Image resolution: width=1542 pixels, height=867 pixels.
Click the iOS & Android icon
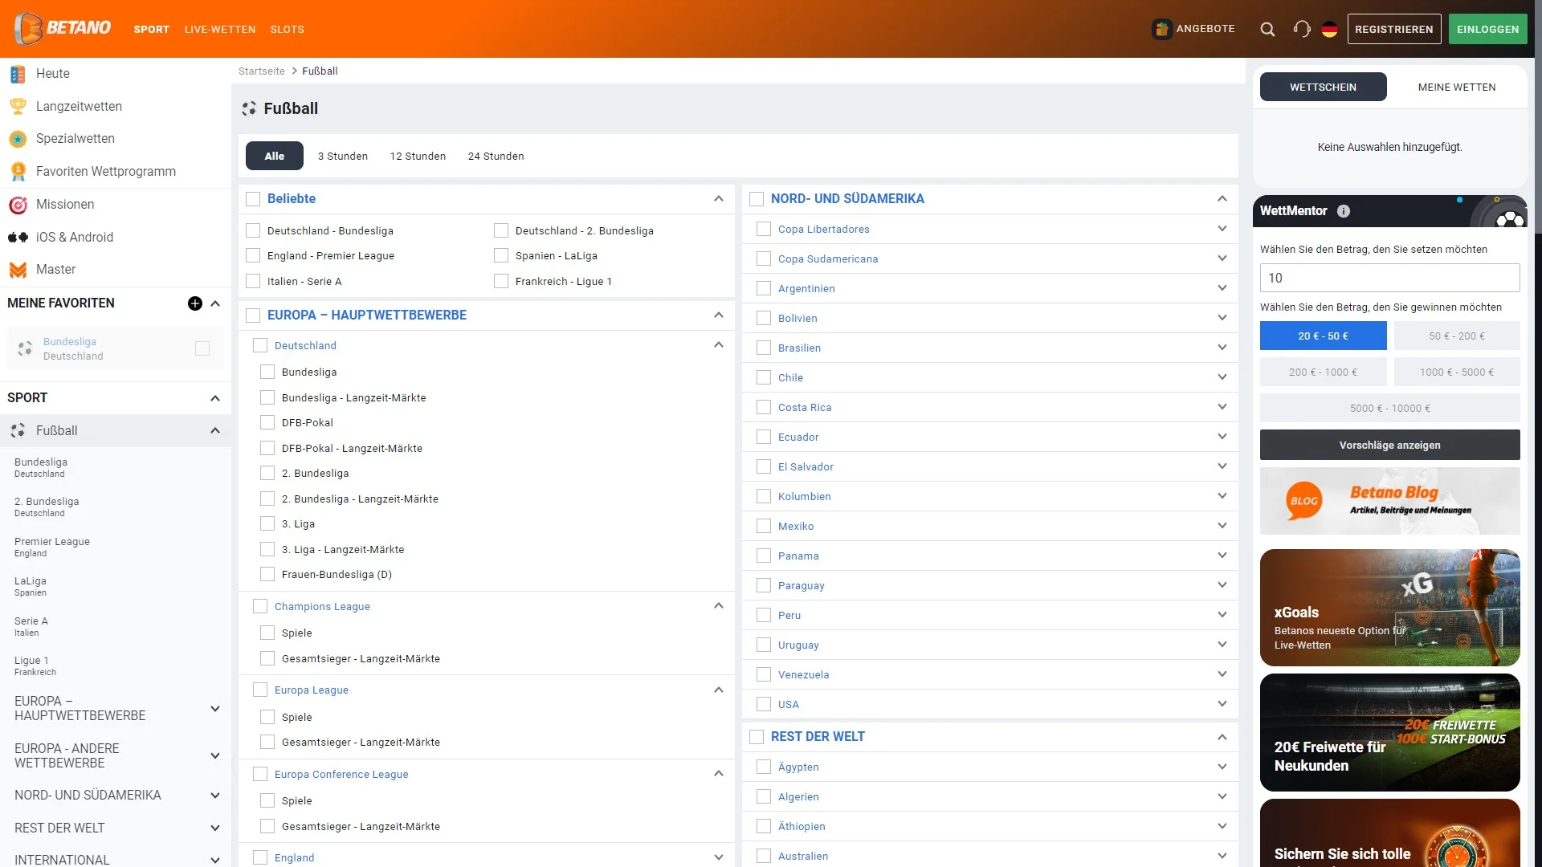pyautogui.click(x=18, y=237)
